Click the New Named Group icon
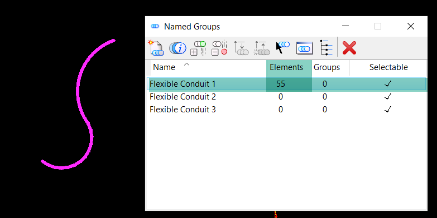The width and height of the screenshot is (437, 218). click(x=156, y=48)
